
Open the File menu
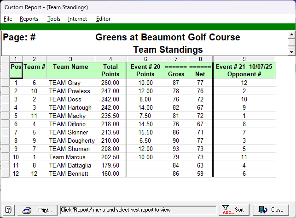point(8,19)
